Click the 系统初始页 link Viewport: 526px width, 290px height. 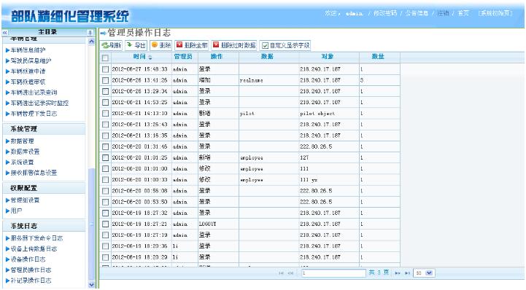(495, 13)
